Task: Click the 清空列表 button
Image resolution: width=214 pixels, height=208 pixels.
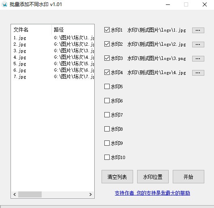Action: (117, 176)
